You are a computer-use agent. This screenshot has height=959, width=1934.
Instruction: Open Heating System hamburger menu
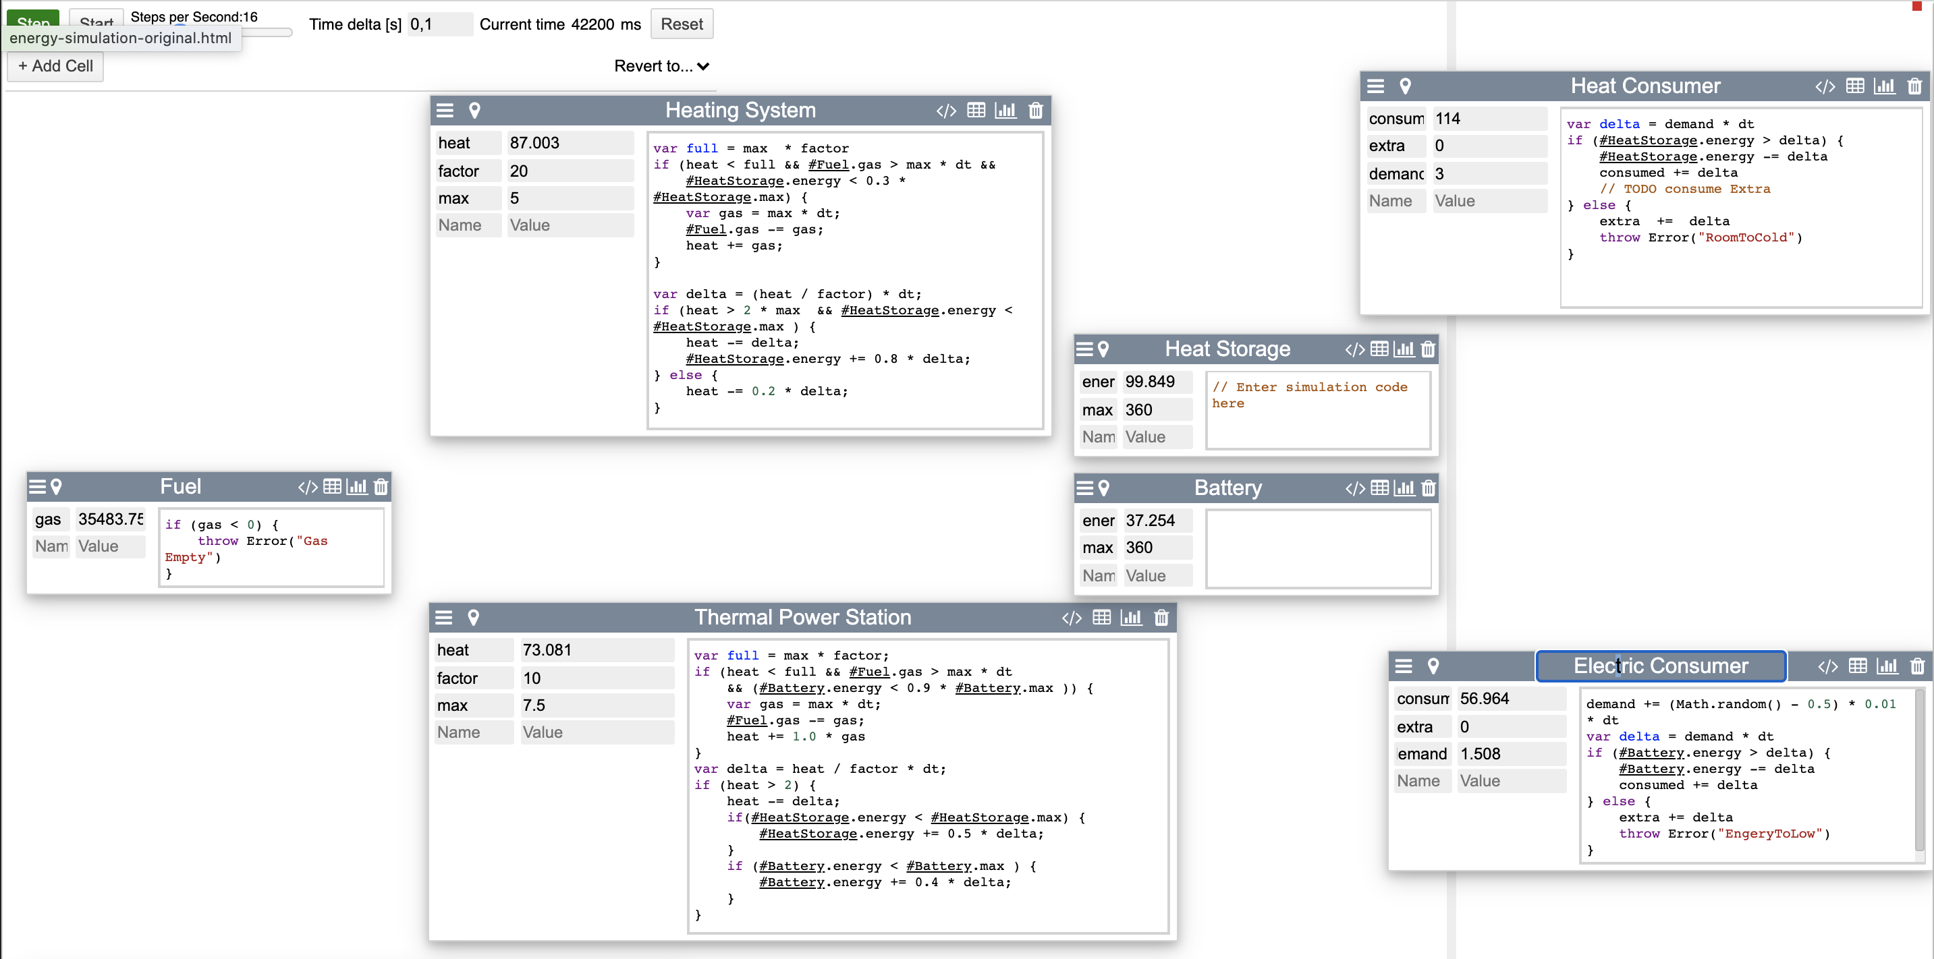[x=445, y=111]
